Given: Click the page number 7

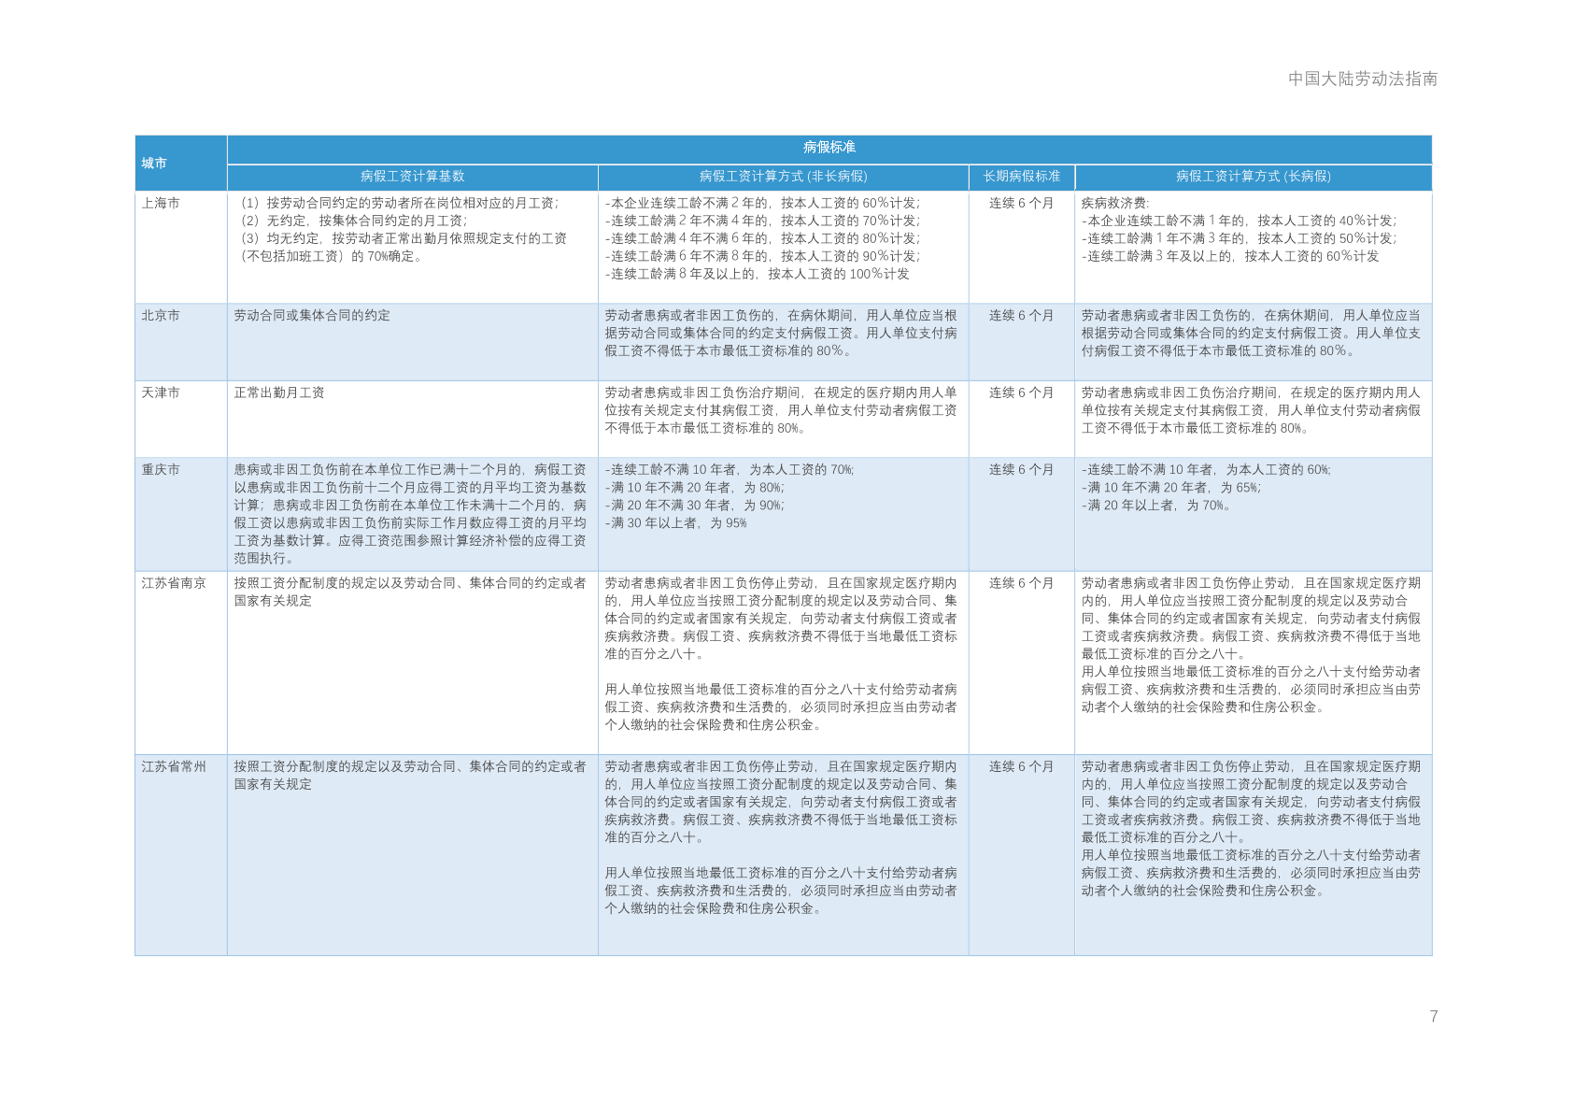Looking at the screenshot, I should coord(1434,1017).
